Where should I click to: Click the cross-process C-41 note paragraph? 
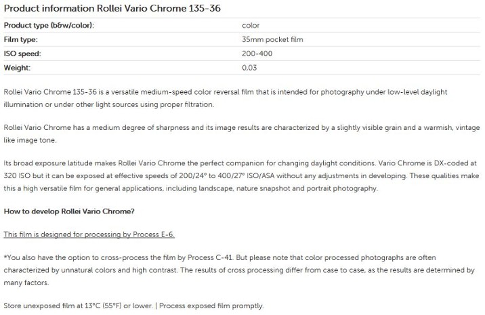(239, 270)
